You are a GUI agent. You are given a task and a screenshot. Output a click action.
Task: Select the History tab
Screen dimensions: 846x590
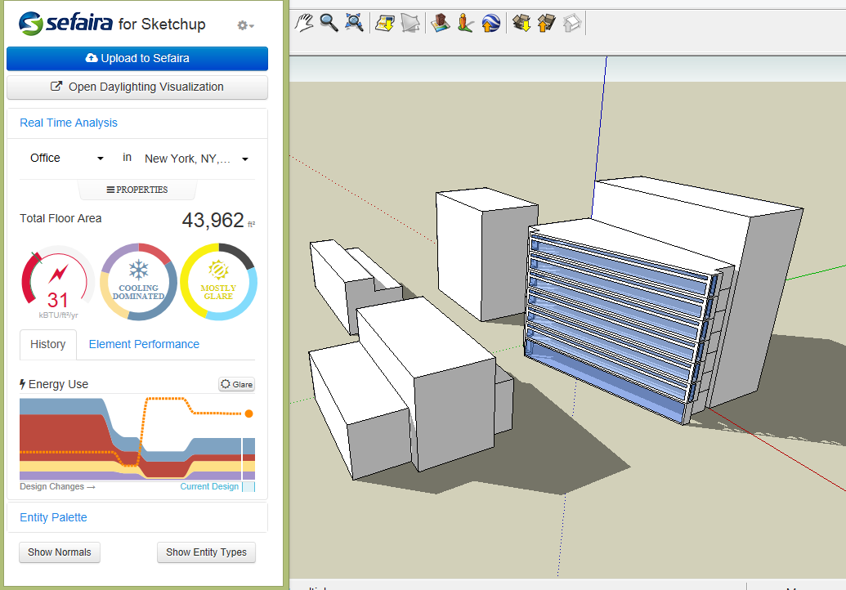click(x=47, y=344)
